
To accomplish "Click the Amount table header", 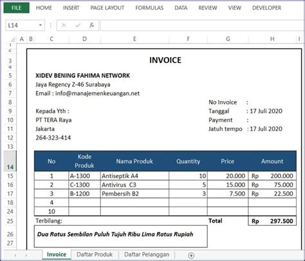I will [x=272, y=161].
